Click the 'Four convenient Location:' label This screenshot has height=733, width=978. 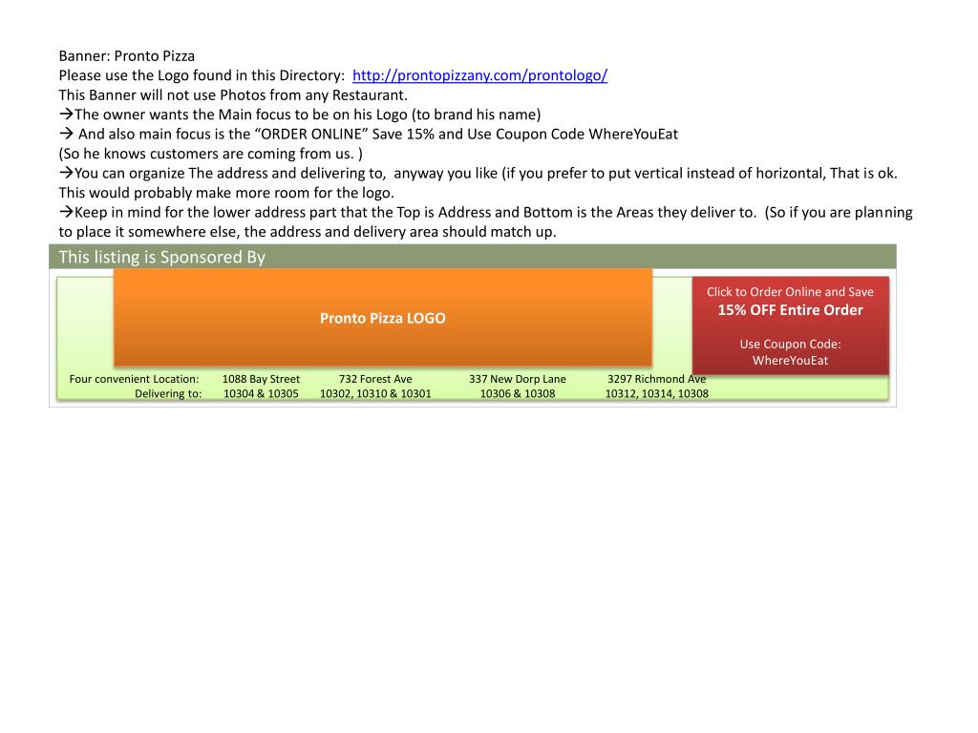[x=134, y=379]
